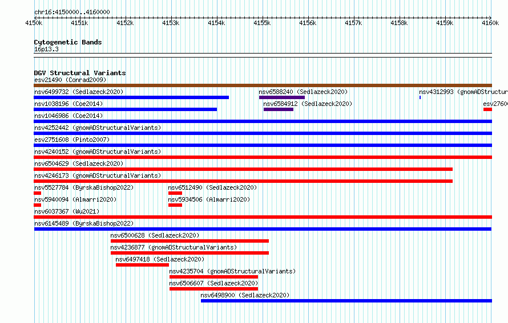Open nsv6512490 (Sedlazeck2020) label

(212, 187)
